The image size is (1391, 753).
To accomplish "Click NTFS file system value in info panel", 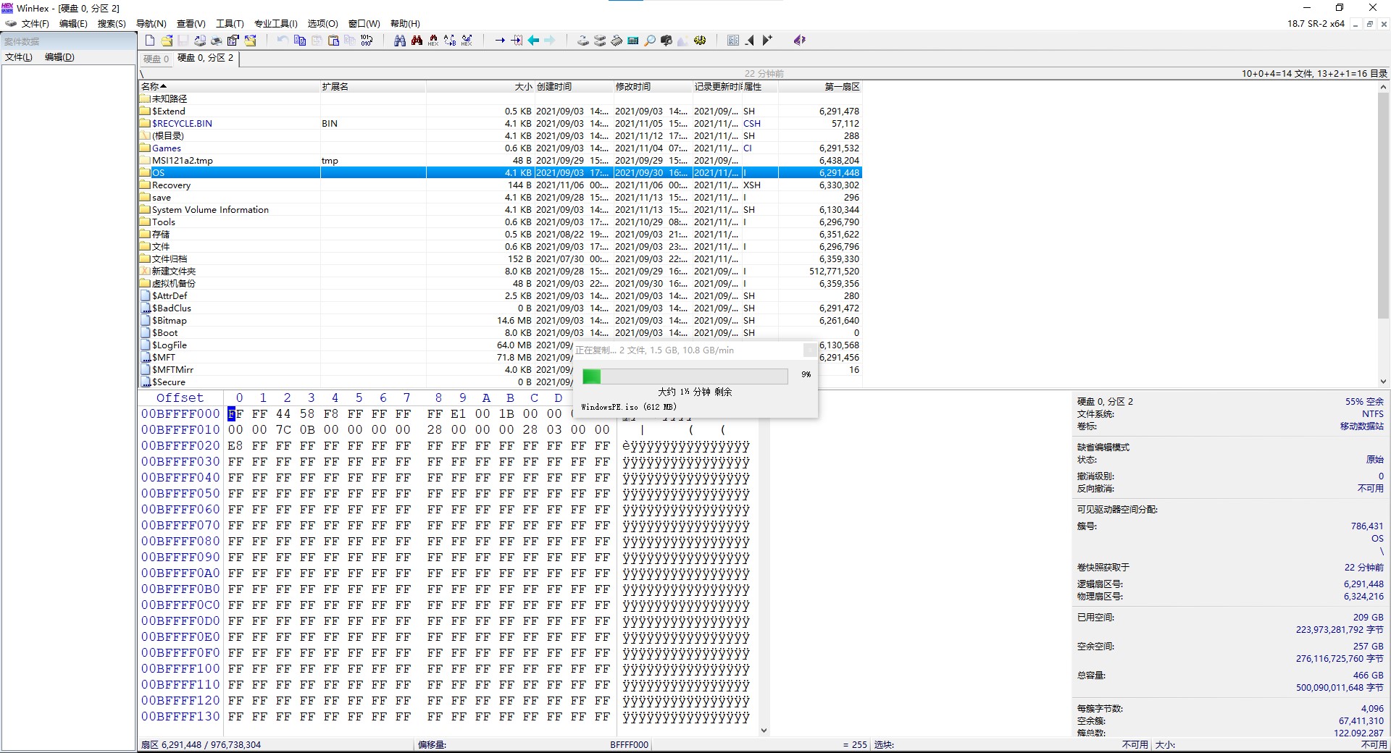I will 1372,414.
